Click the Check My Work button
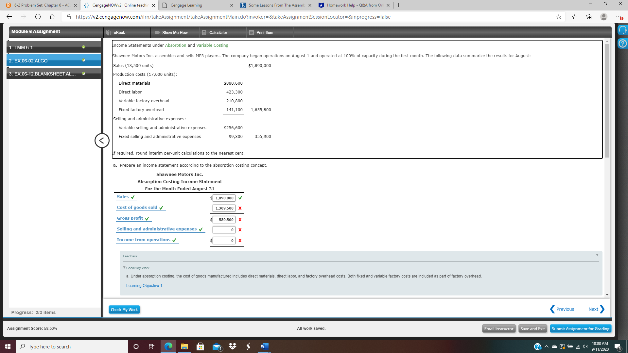 124,310
